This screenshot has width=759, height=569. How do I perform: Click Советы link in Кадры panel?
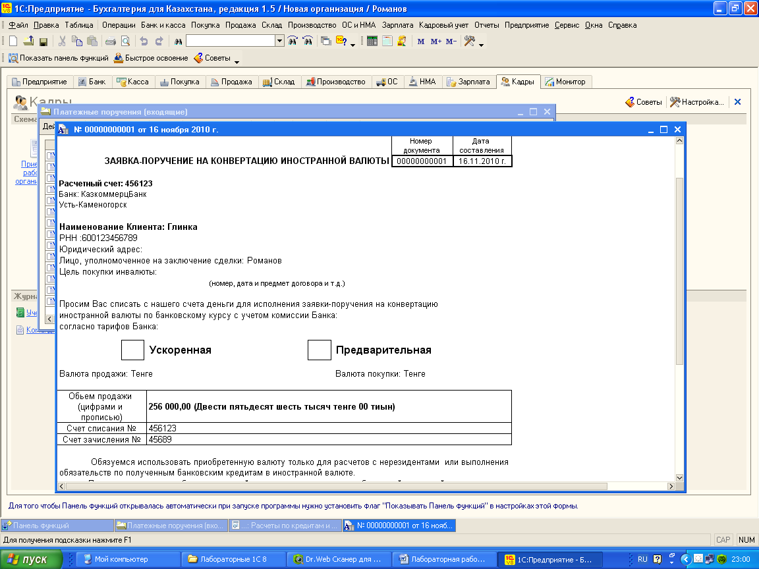click(643, 102)
